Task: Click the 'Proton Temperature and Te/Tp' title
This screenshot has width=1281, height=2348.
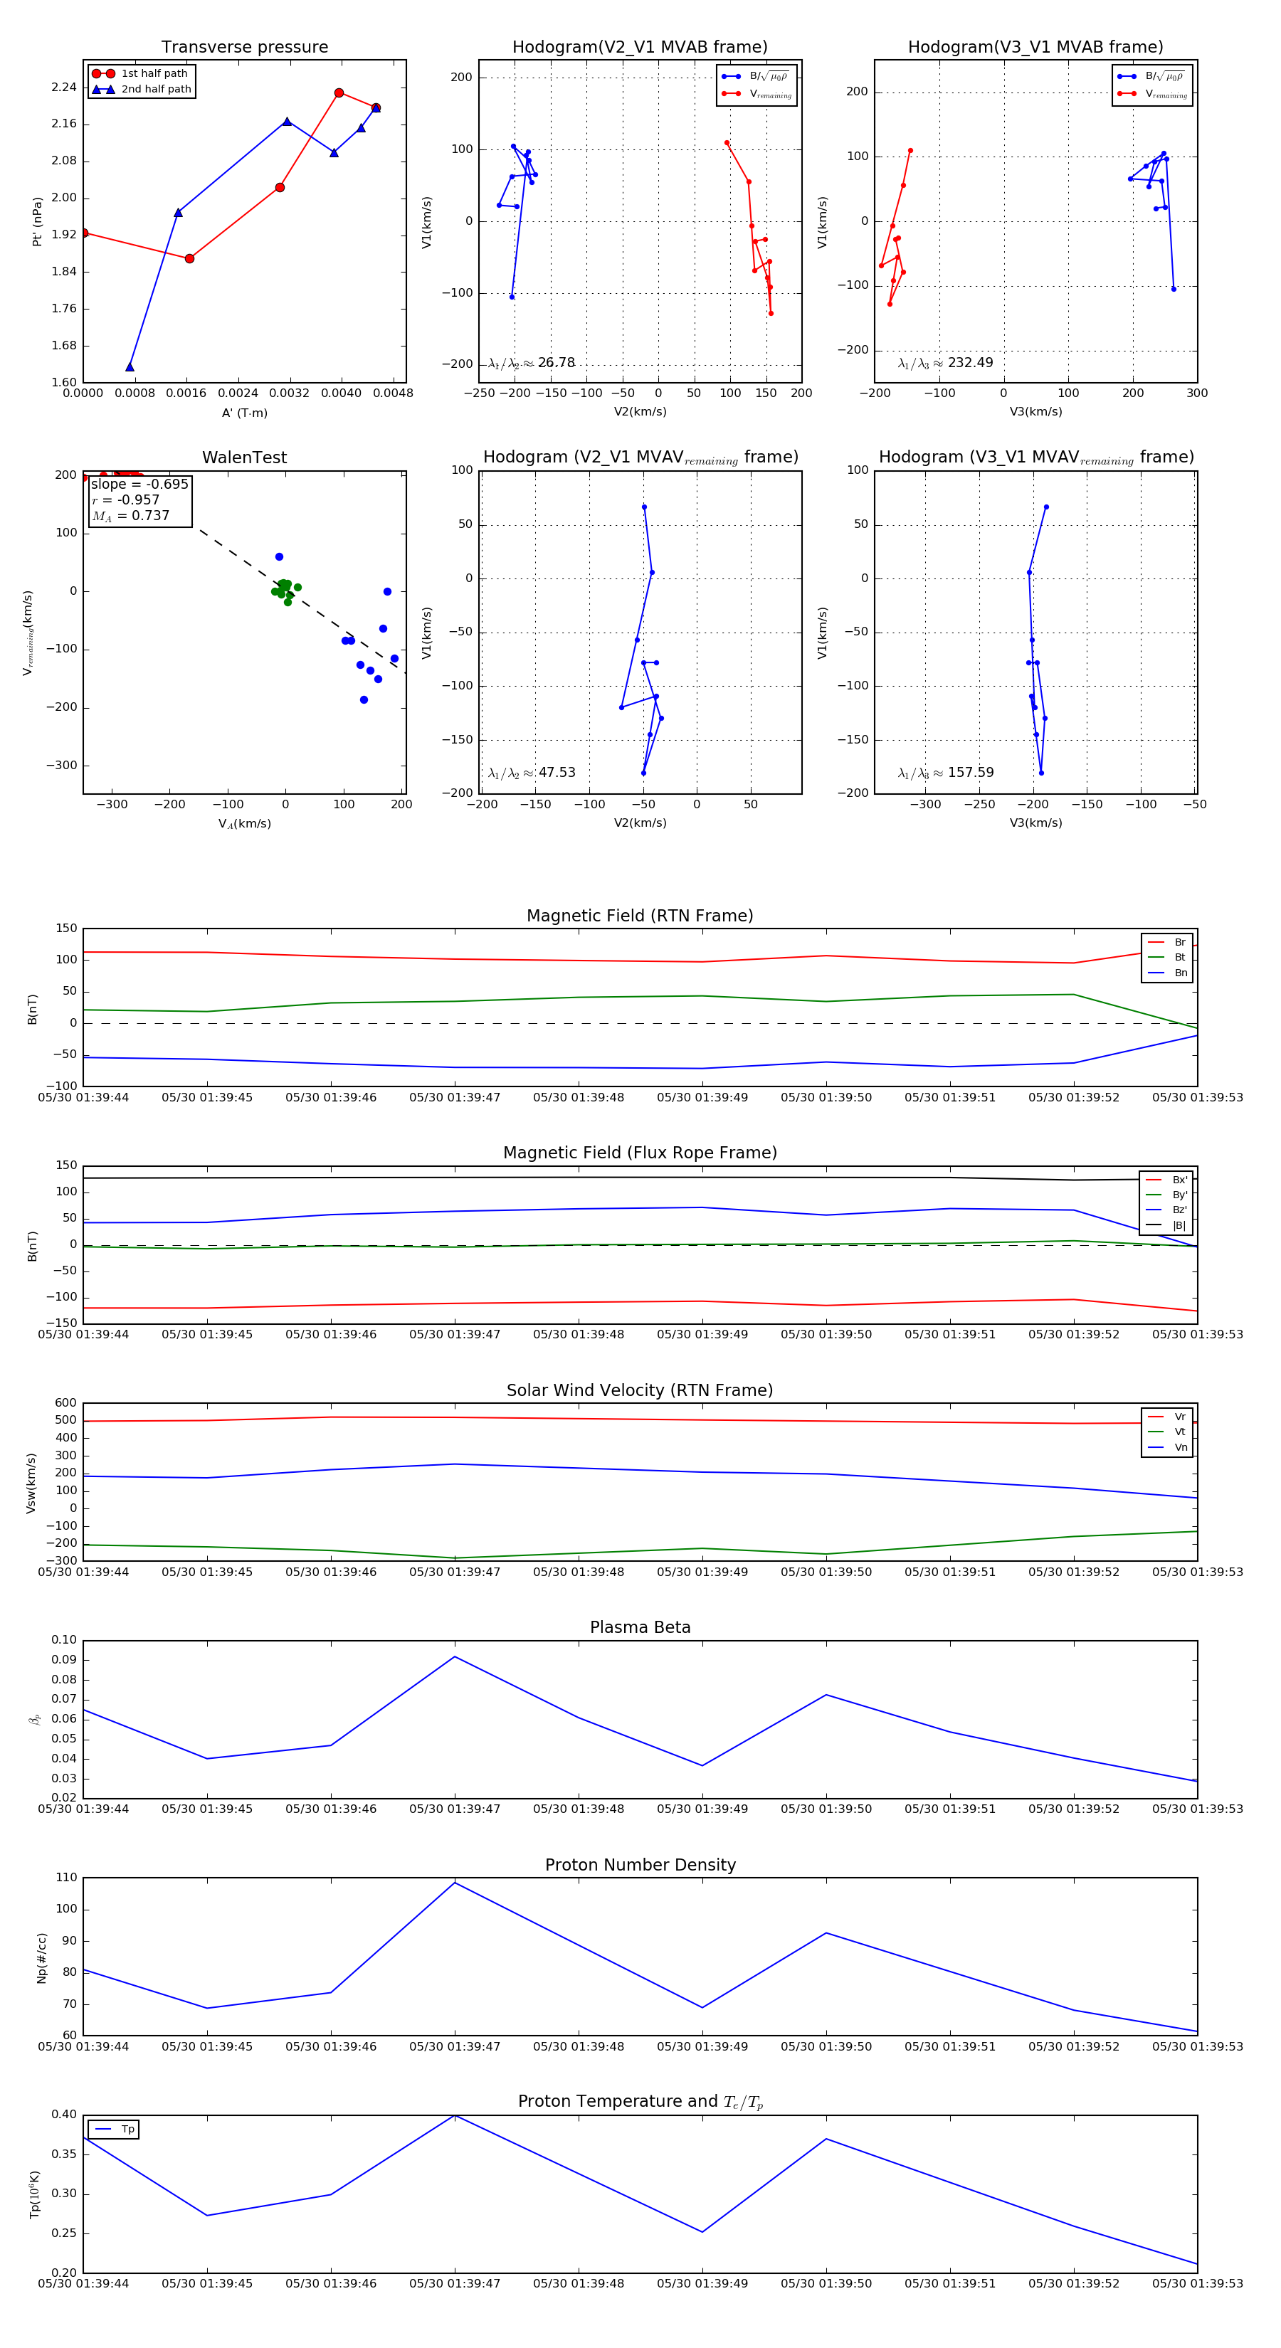Action: [x=640, y=2102]
